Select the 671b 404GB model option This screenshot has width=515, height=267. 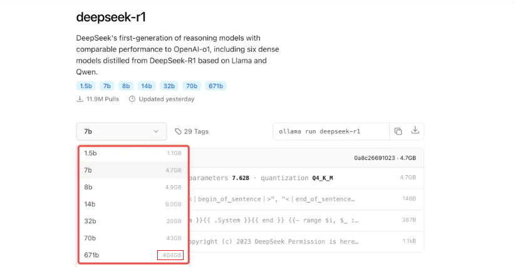[133, 254]
